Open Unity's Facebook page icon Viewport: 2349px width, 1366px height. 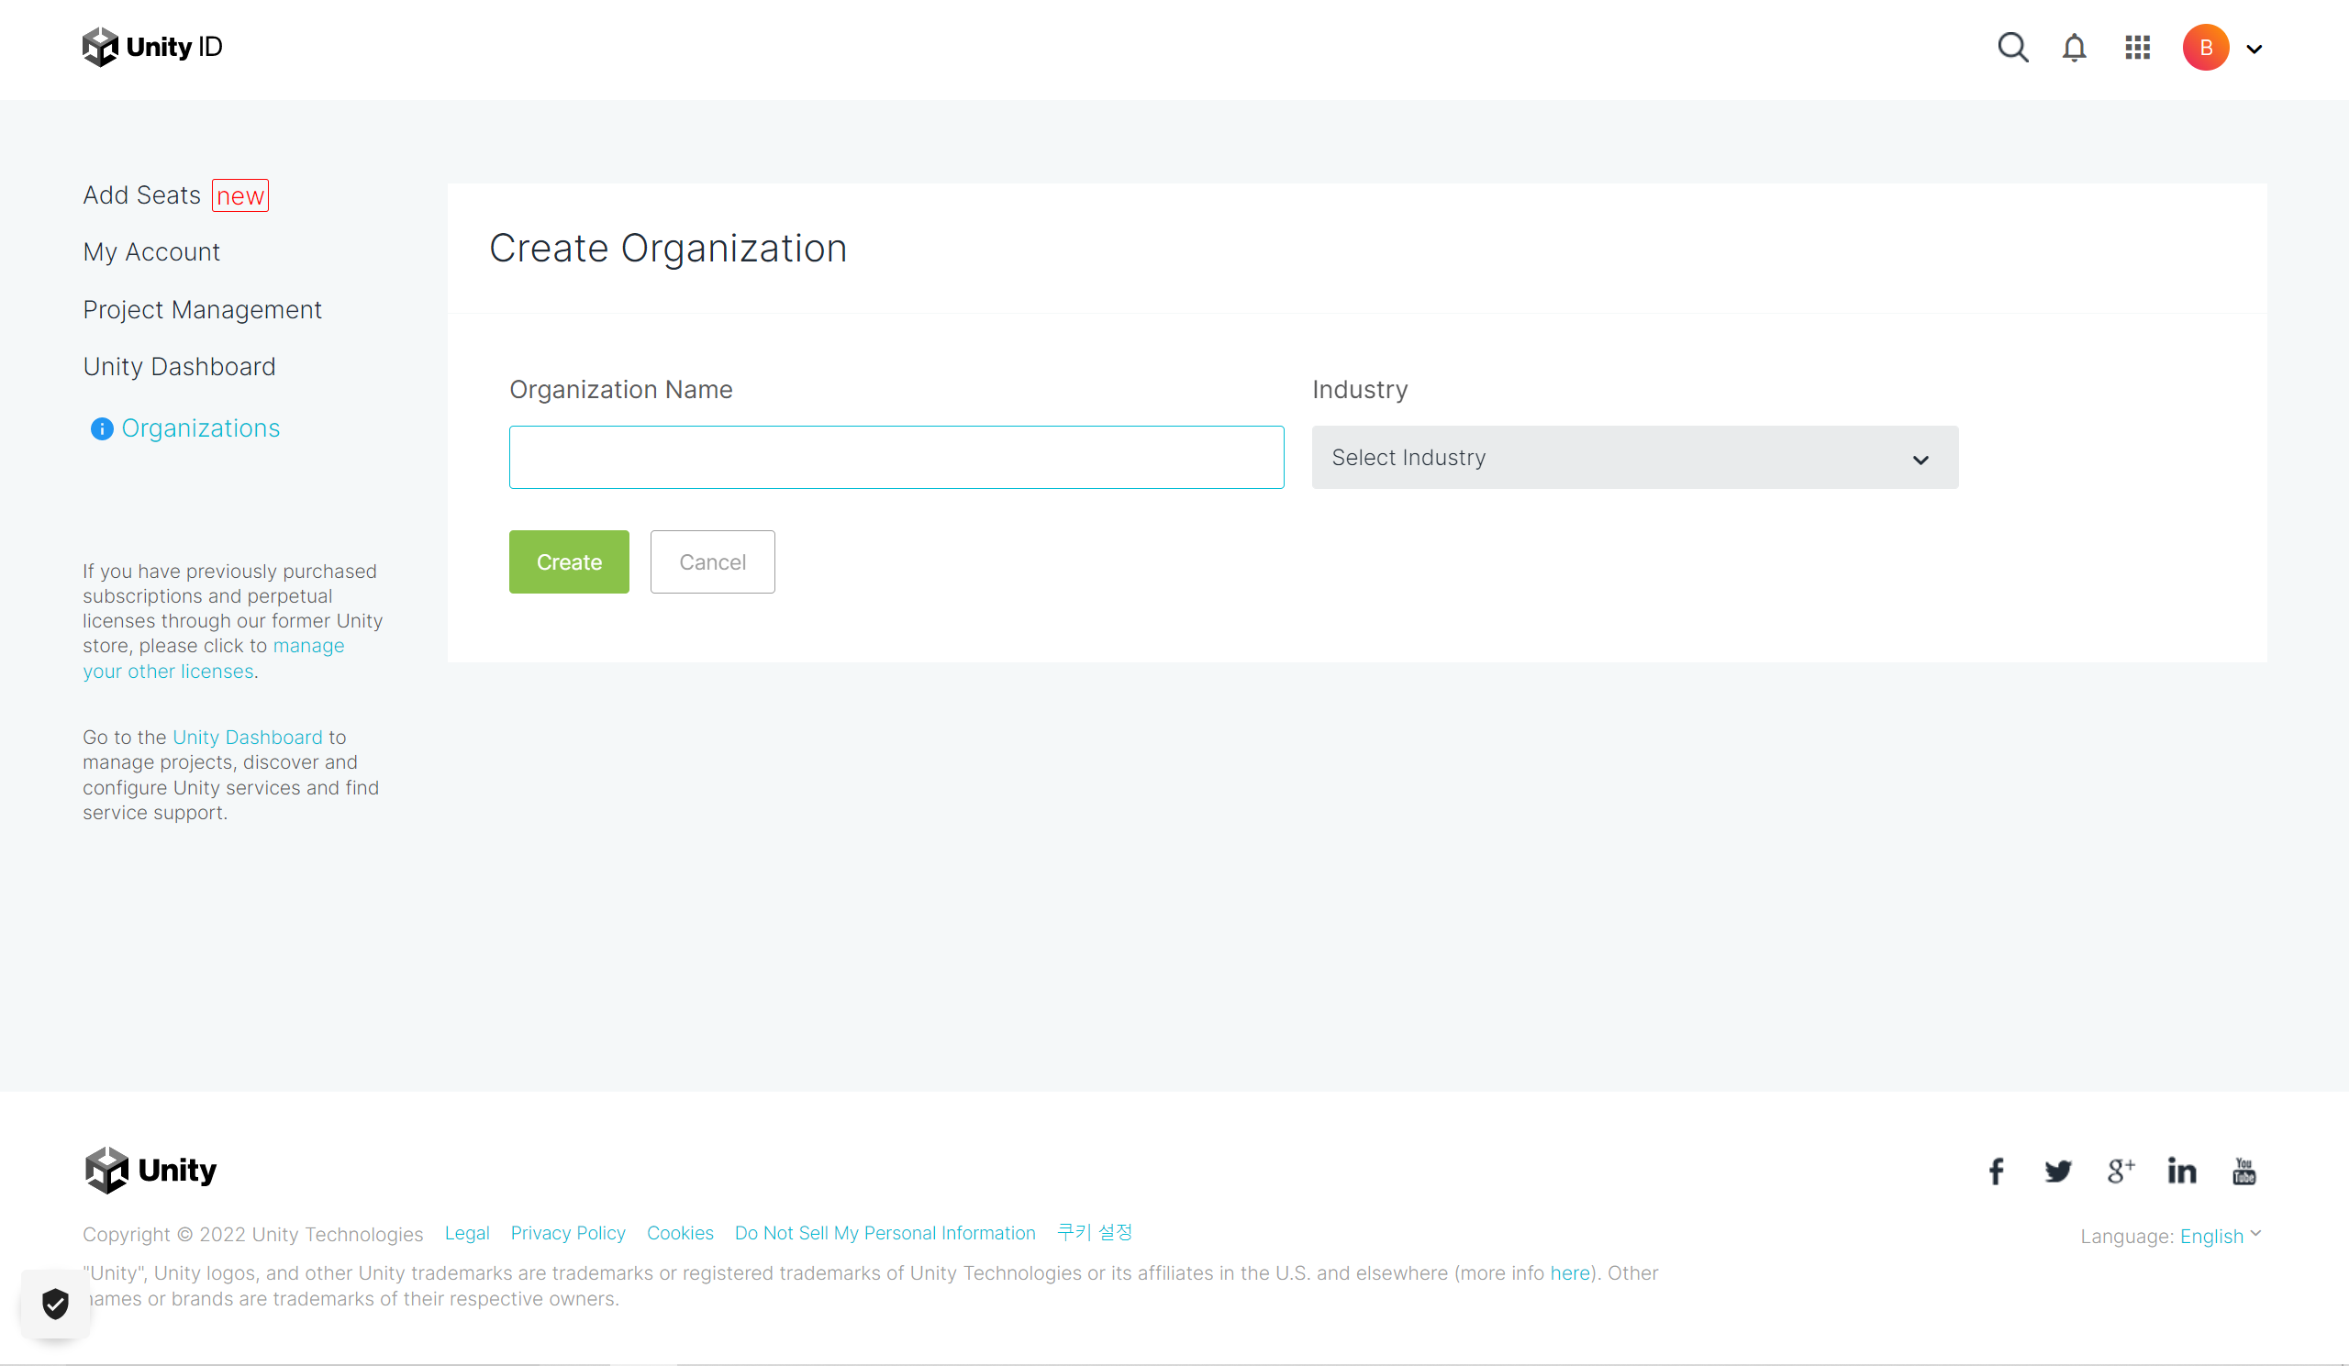(1996, 1172)
